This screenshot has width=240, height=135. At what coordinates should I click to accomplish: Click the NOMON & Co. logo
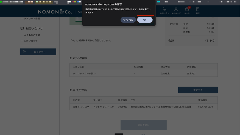55,12
